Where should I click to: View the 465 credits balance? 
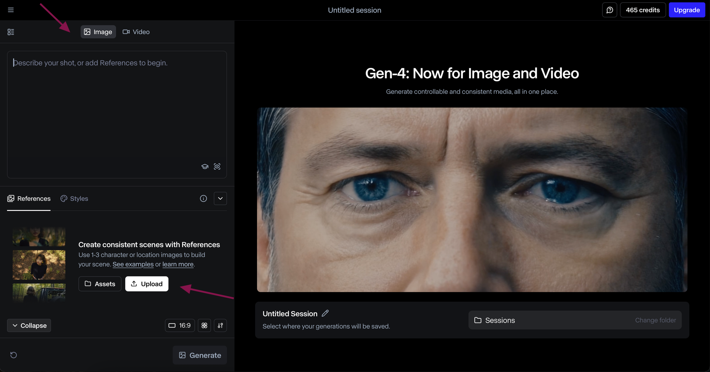pyautogui.click(x=643, y=10)
